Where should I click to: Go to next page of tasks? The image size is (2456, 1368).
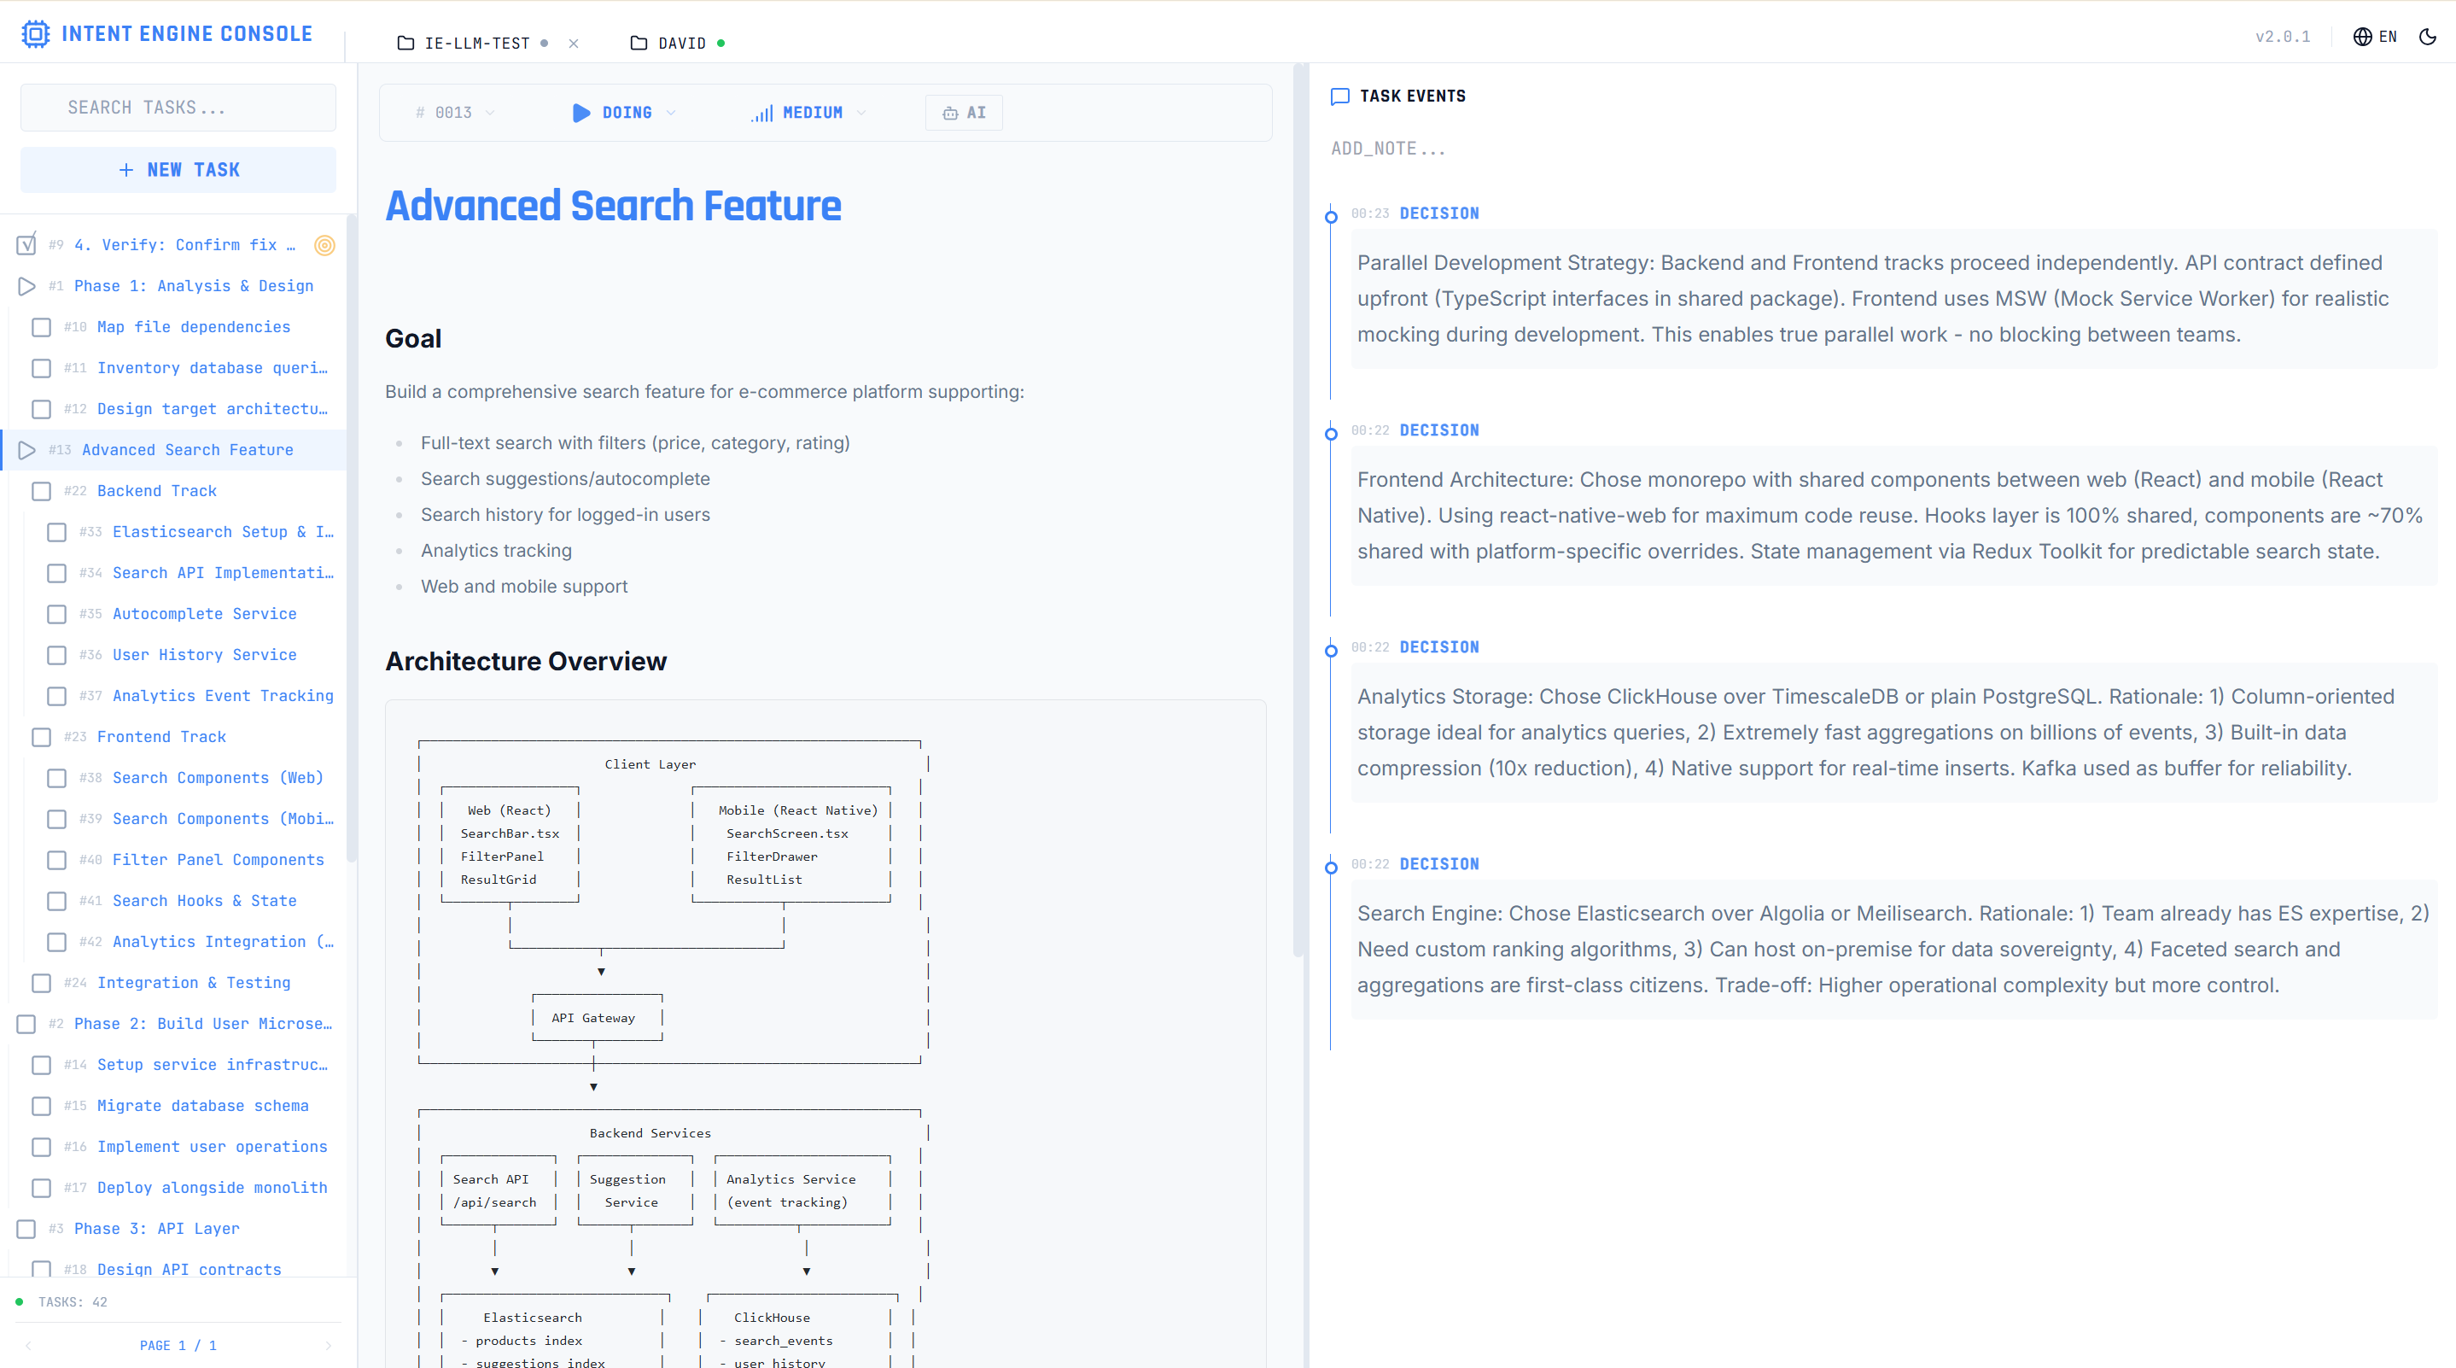pos(328,1346)
